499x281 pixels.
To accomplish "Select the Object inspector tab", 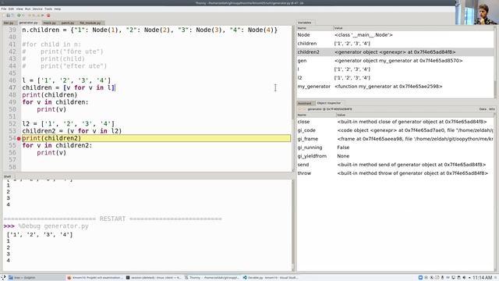I will 329,103.
